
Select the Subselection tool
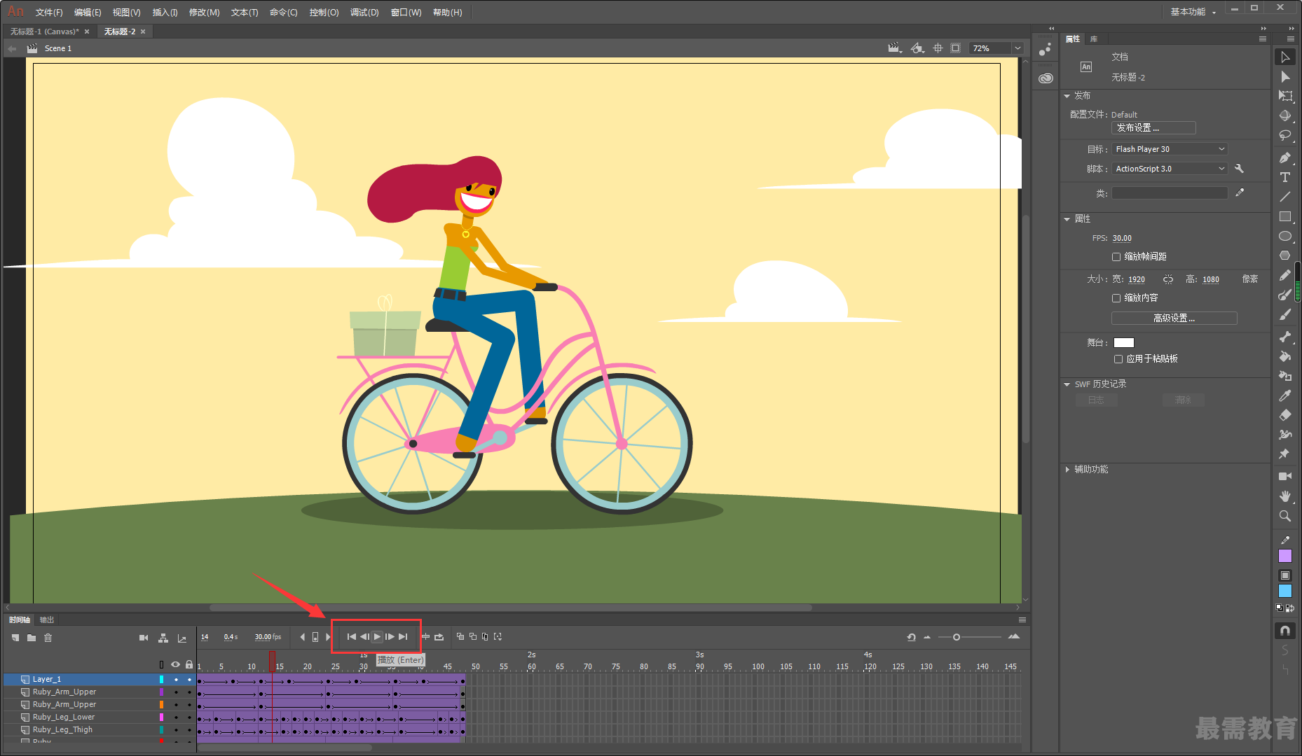[1285, 77]
